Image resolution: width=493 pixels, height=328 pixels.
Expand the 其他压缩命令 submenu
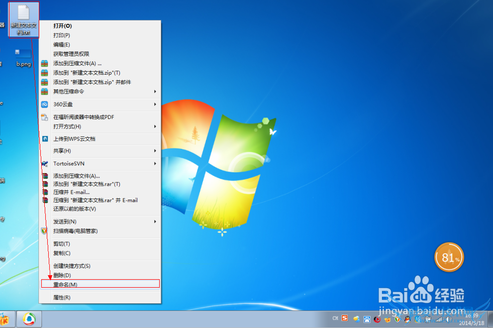pos(100,92)
